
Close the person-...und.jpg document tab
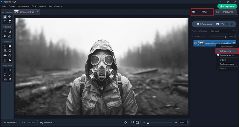pos(38,12)
